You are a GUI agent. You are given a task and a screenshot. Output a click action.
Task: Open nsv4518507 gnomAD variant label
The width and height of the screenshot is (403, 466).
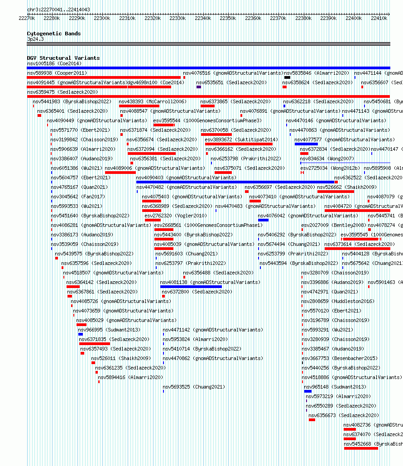click(113, 273)
